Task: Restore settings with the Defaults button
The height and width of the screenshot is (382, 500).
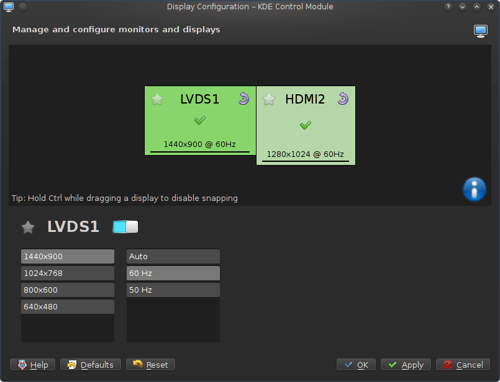Action: (x=91, y=365)
